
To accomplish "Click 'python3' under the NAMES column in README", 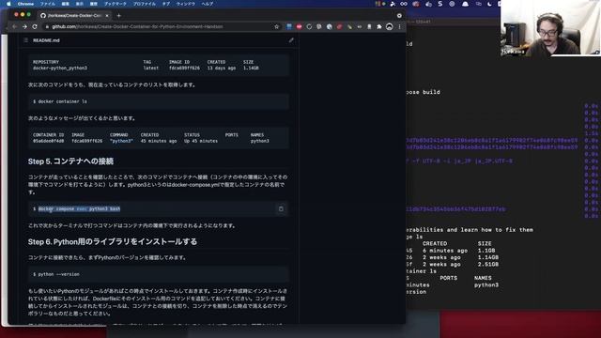I will coord(259,141).
